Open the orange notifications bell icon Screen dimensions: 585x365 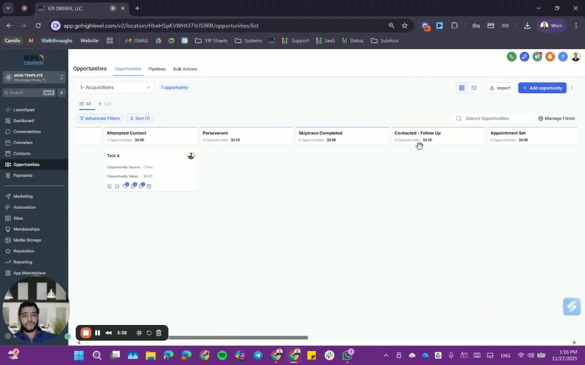pos(550,57)
